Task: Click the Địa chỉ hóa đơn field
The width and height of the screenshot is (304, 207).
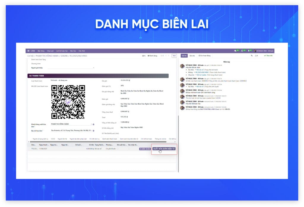Action: tap(71, 131)
